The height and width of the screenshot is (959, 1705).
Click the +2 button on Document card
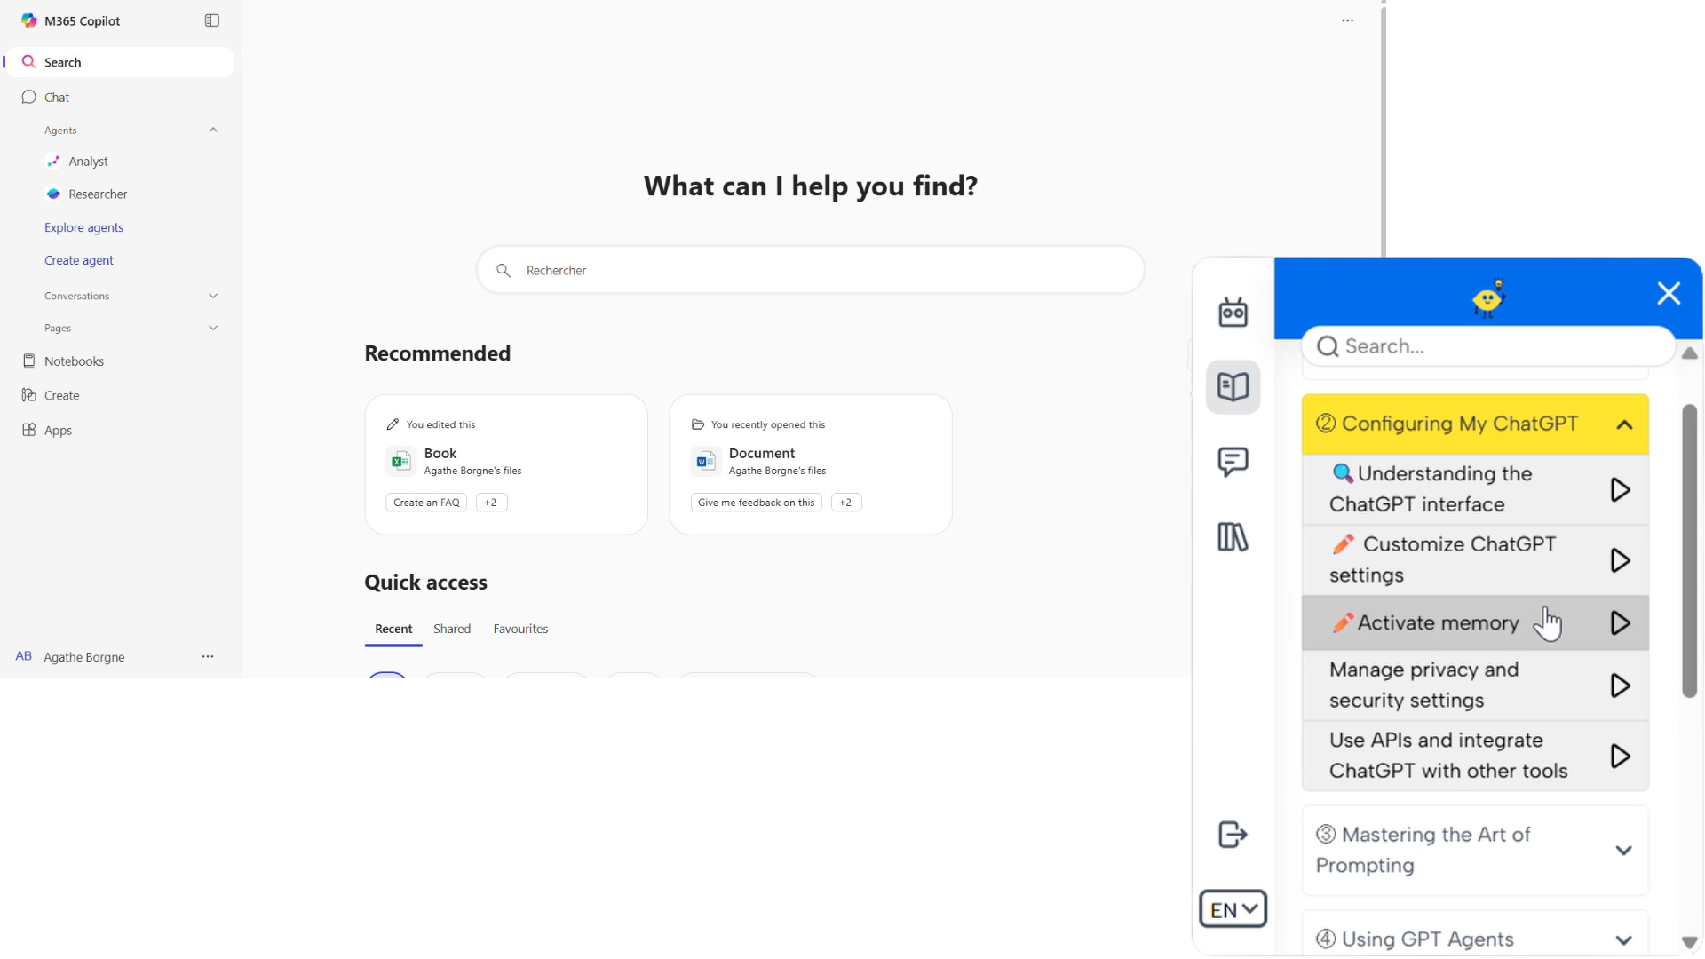pos(846,503)
